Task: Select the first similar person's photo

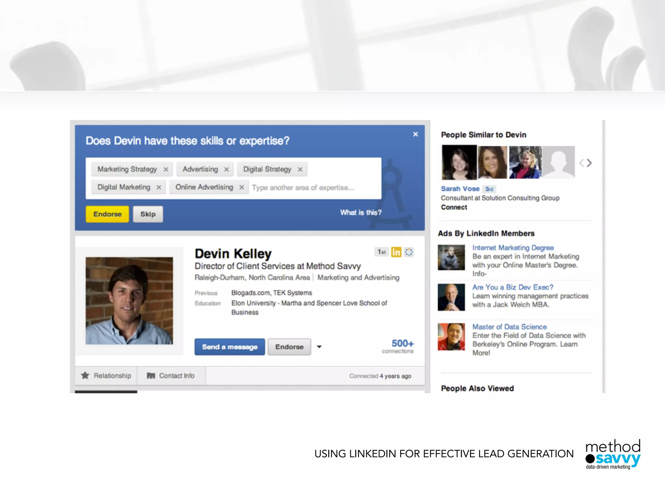Action: pyautogui.click(x=459, y=162)
